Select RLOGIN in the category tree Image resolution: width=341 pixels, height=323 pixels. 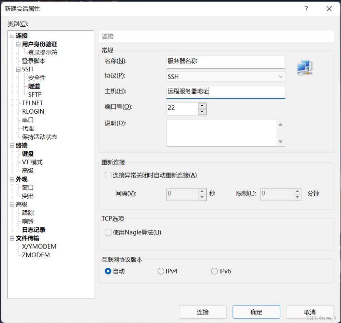click(33, 112)
